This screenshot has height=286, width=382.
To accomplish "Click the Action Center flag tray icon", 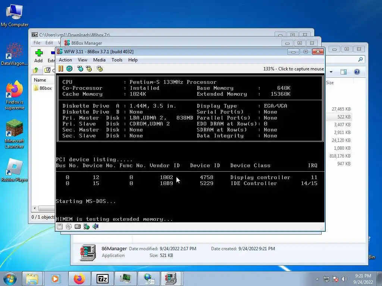I will click(335, 279).
